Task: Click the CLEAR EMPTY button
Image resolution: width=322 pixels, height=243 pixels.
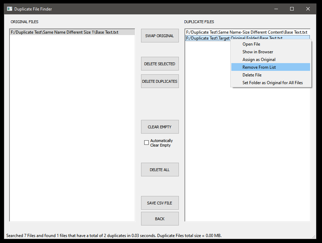Action: pyautogui.click(x=160, y=127)
